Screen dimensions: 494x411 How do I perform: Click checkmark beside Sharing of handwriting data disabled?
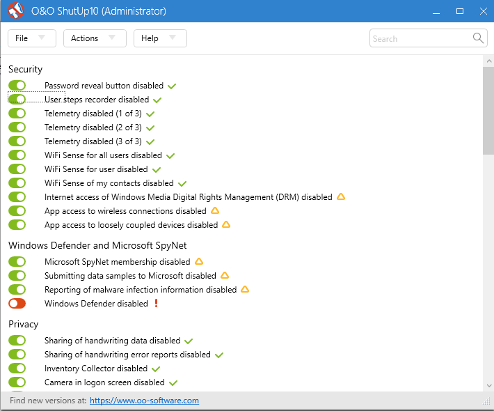pyautogui.click(x=189, y=341)
